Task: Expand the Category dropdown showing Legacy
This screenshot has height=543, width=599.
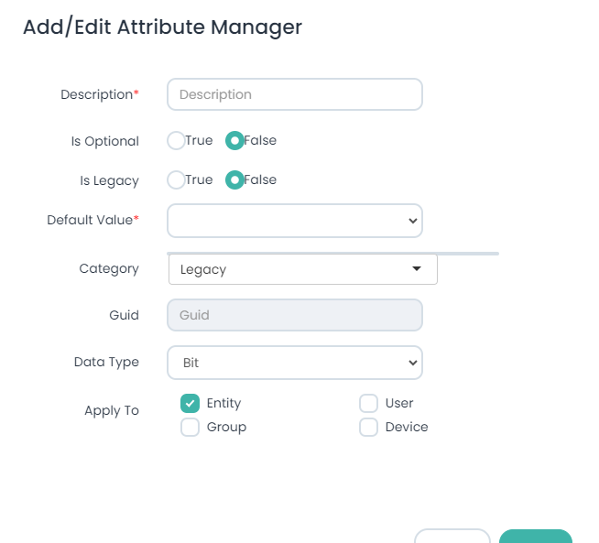Action: point(302,269)
